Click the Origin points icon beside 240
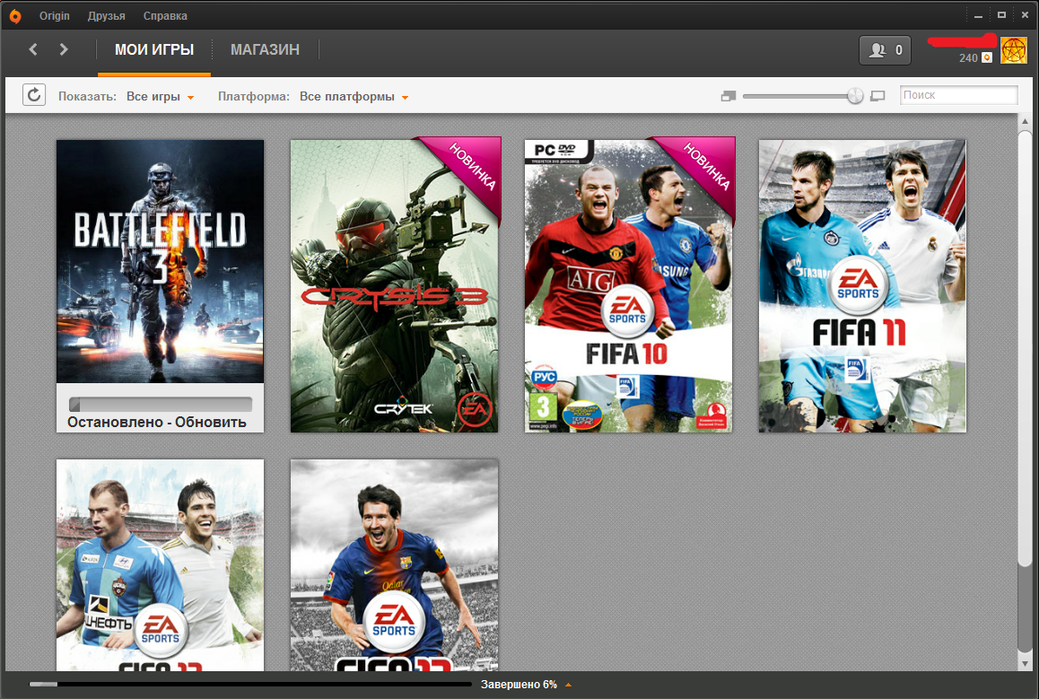The width and height of the screenshot is (1039, 699). 987,57
